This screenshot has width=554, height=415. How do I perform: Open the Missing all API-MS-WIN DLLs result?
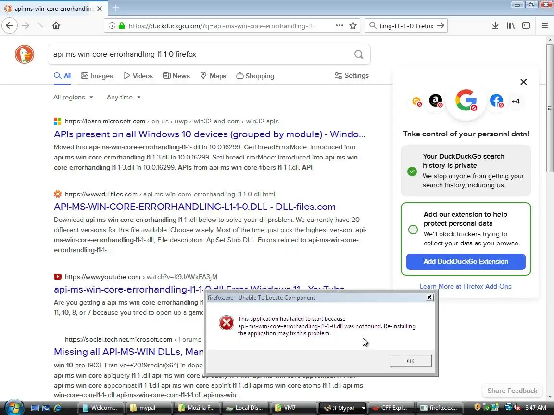(x=128, y=352)
